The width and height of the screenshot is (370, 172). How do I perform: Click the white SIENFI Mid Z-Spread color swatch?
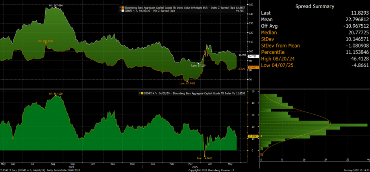[x=123, y=10]
